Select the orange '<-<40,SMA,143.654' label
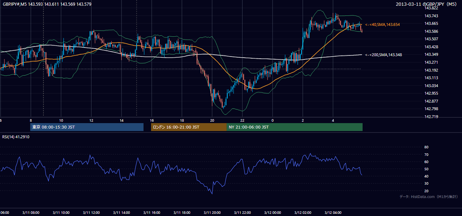462x216 pixels. click(x=382, y=24)
